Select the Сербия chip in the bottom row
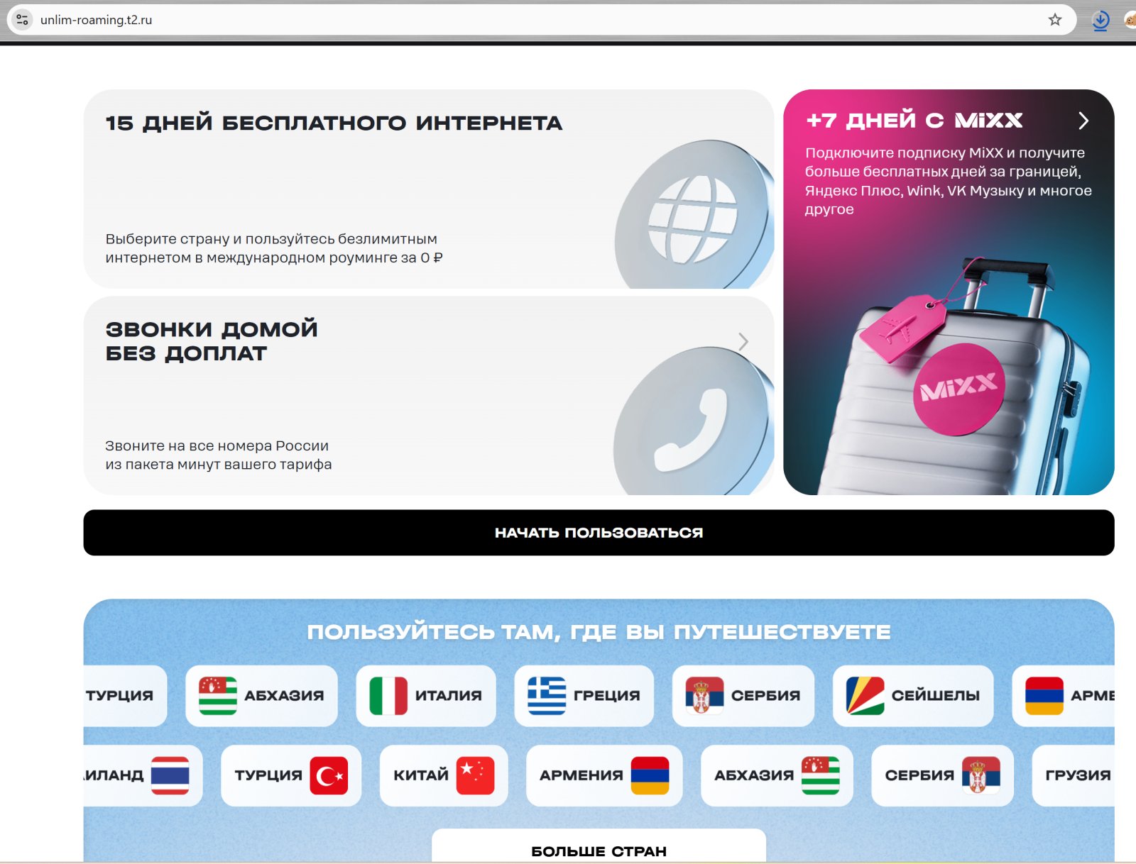The height and width of the screenshot is (864, 1136). 941,775
